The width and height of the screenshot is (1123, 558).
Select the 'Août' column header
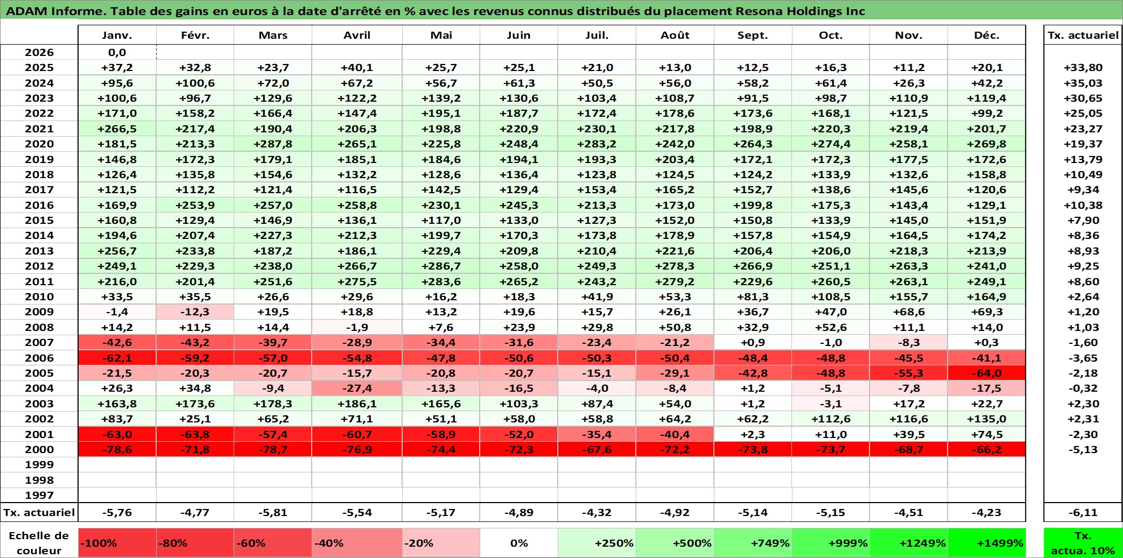[x=675, y=35]
